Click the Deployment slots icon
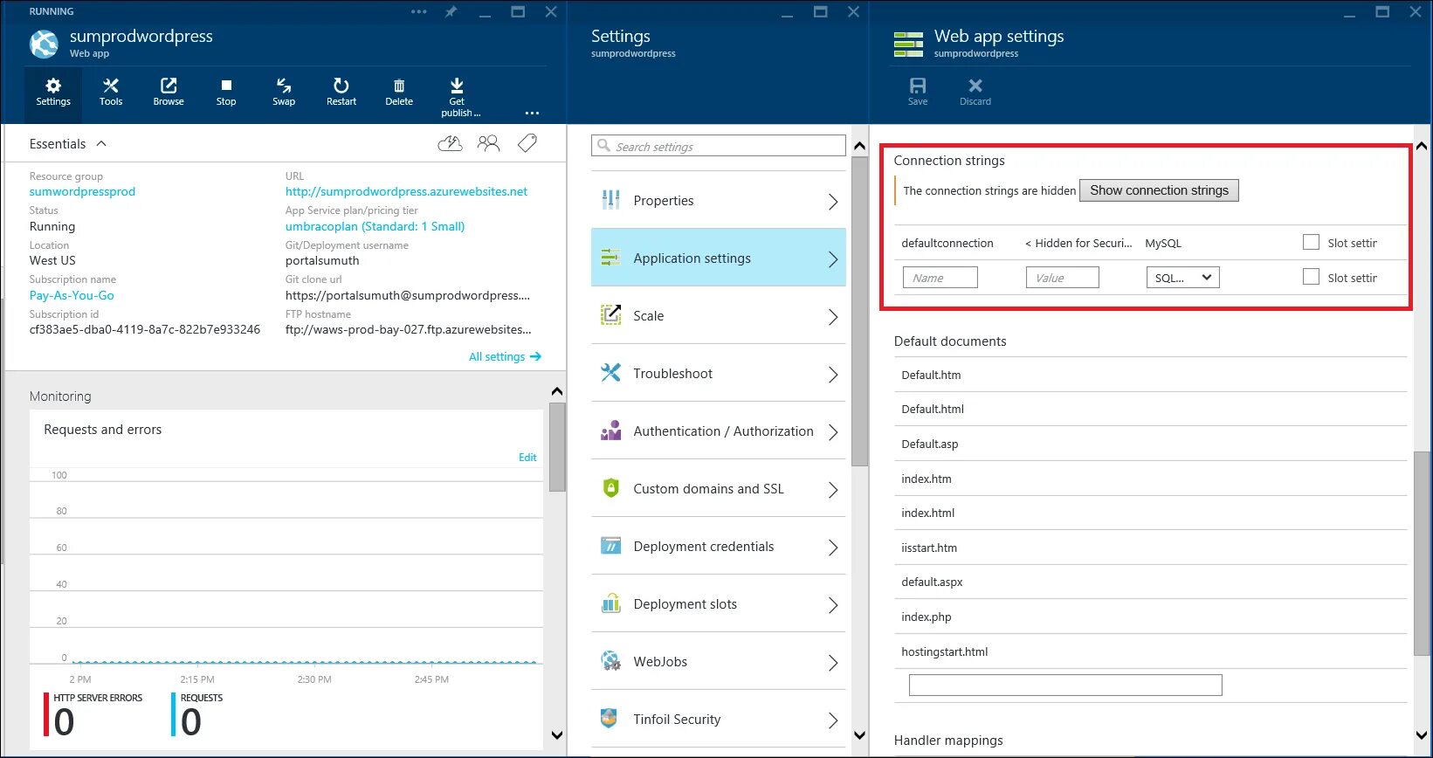Image resolution: width=1433 pixels, height=758 pixels. tap(611, 603)
